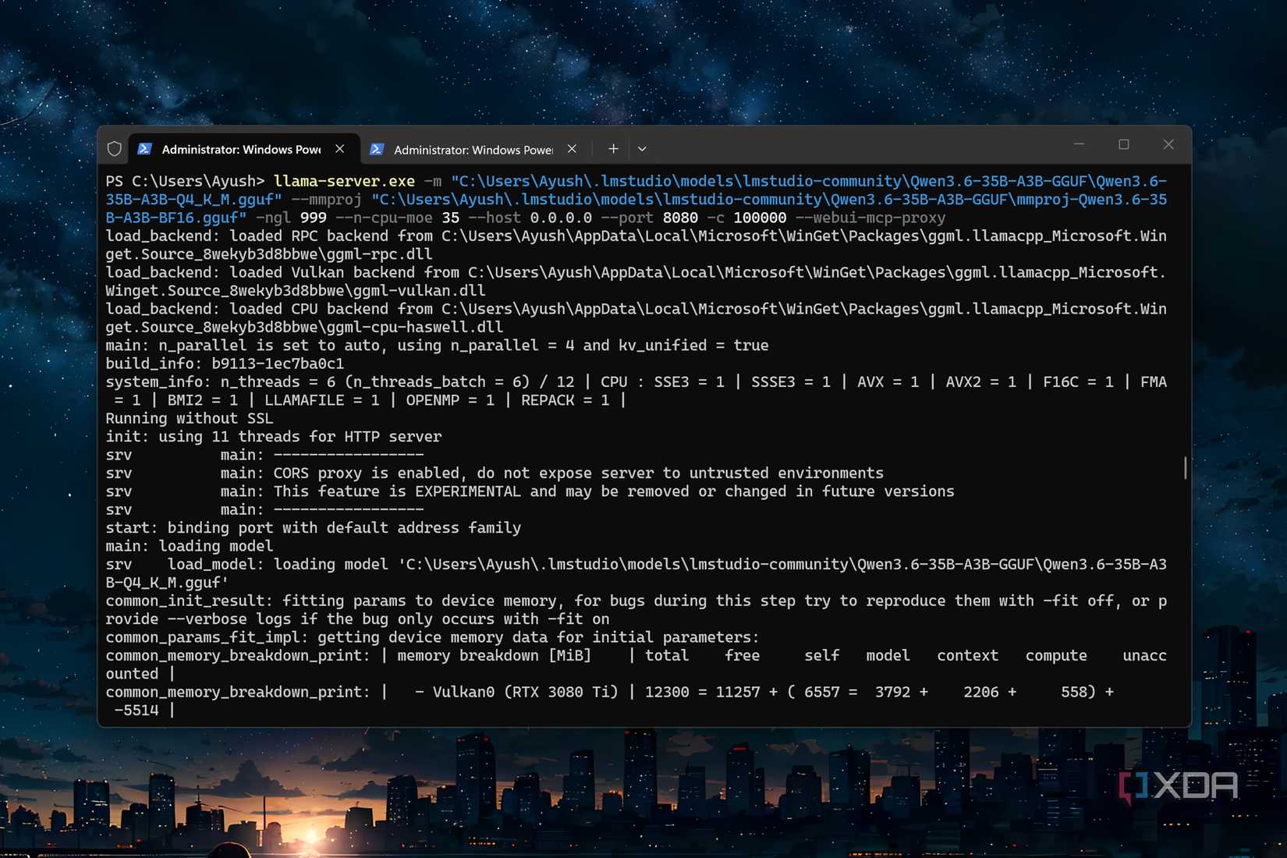Click the "Running without SSL" line
1287x858 pixels.
190,419
